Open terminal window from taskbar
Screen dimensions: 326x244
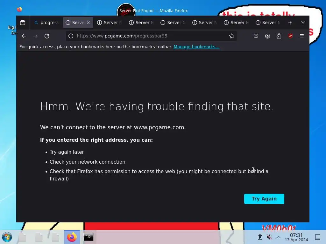point(89,237)
